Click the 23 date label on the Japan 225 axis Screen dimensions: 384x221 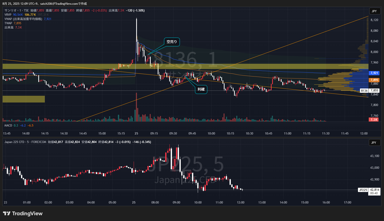(x=6, y=202)
